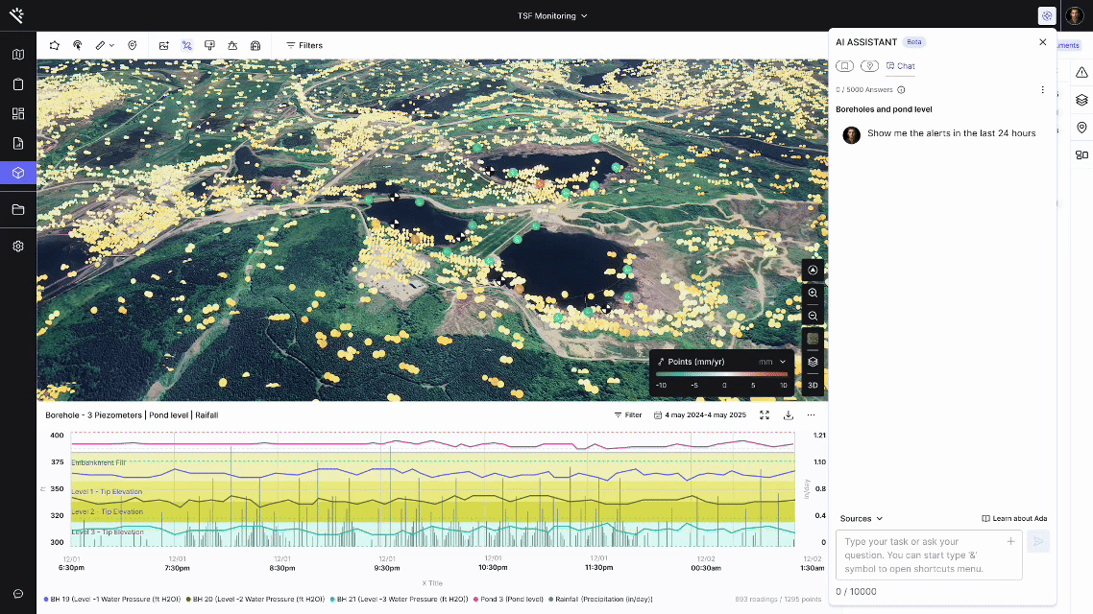Click the add location pin tool

[133, 45]
